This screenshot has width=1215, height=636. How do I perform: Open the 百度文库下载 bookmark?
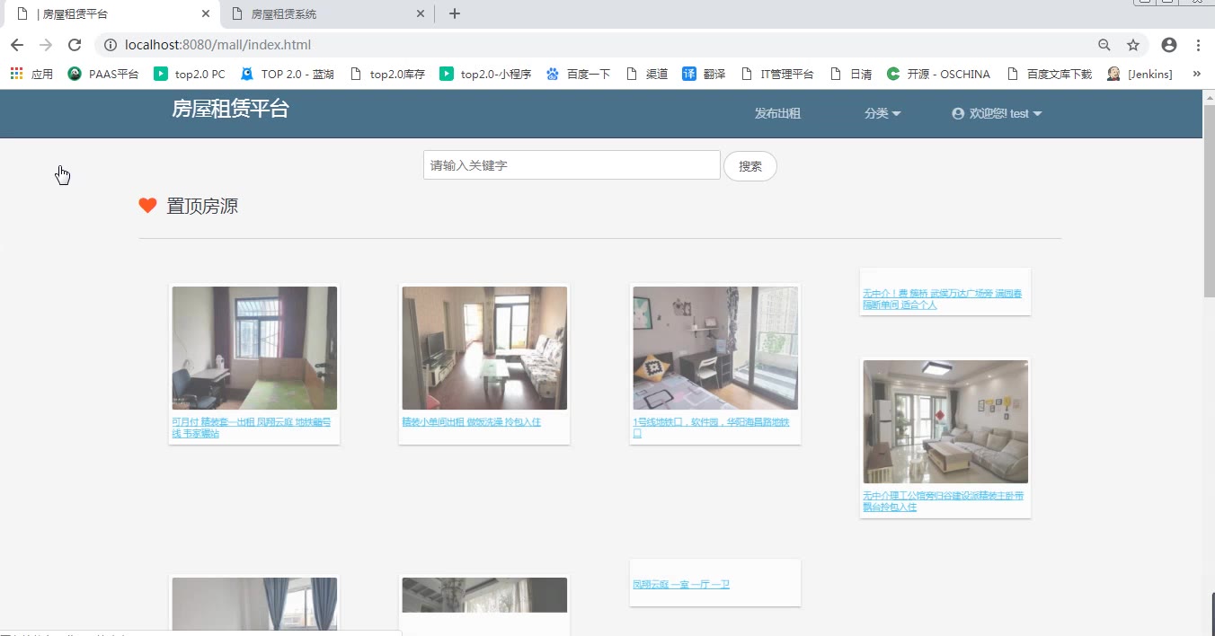(1049, 74)
